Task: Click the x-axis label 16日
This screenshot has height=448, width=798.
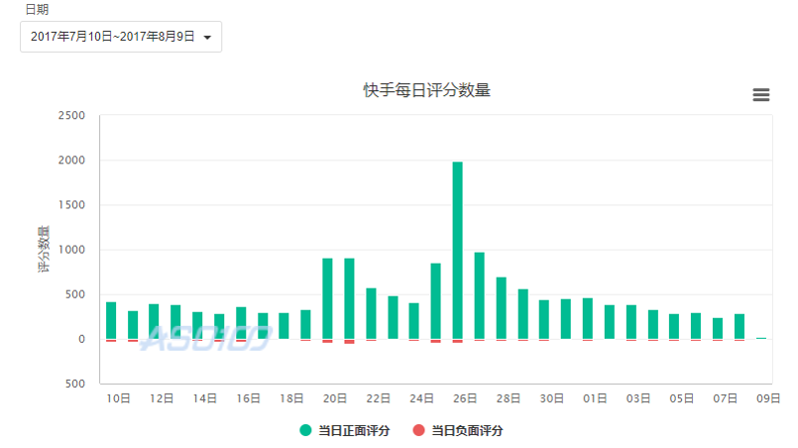Action: coord(248,398)
